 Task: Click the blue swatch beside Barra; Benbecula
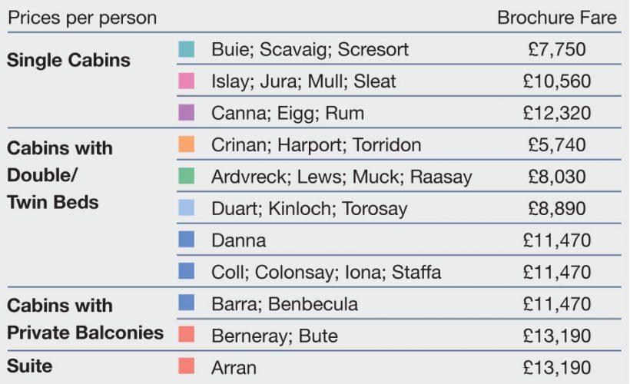[x=186, y=303]
